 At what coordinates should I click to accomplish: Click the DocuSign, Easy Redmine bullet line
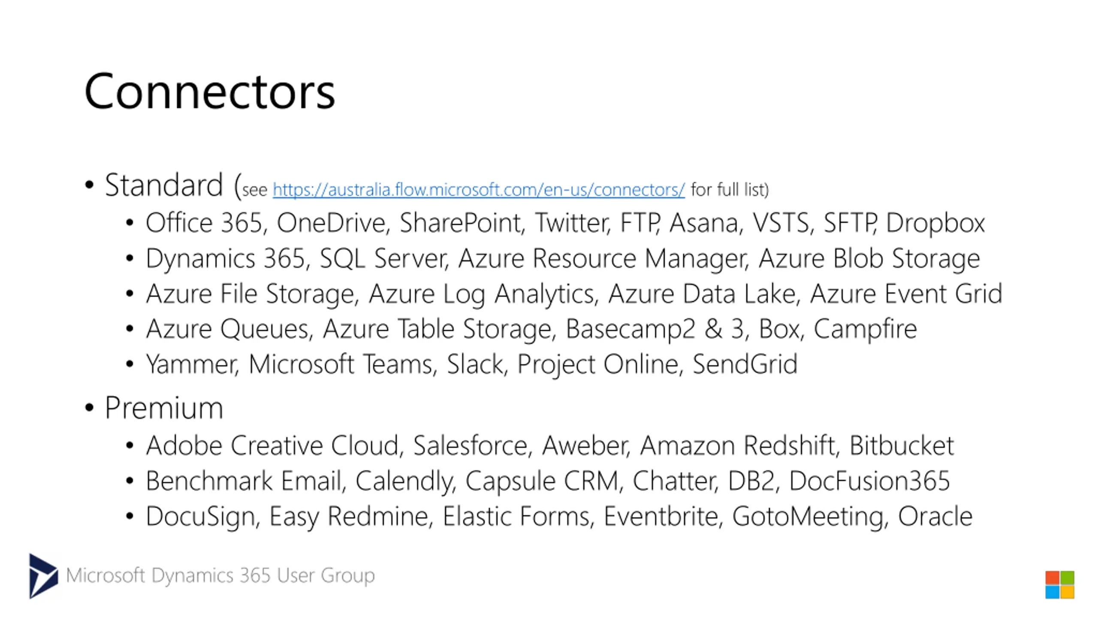[559, 516]
